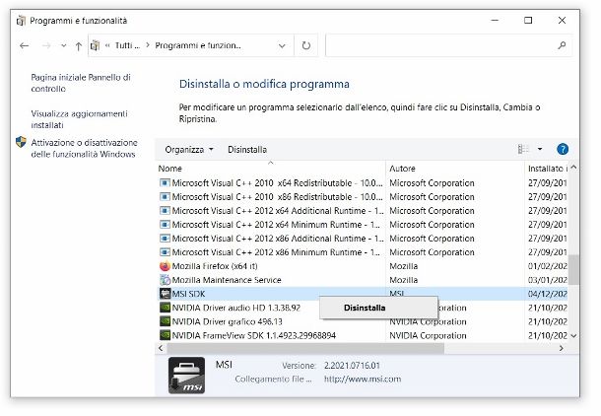
Task: Click date 01/02/202 in Firefox row
Action: coord(548,266)
